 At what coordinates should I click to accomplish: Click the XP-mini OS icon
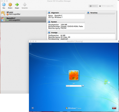3,13
